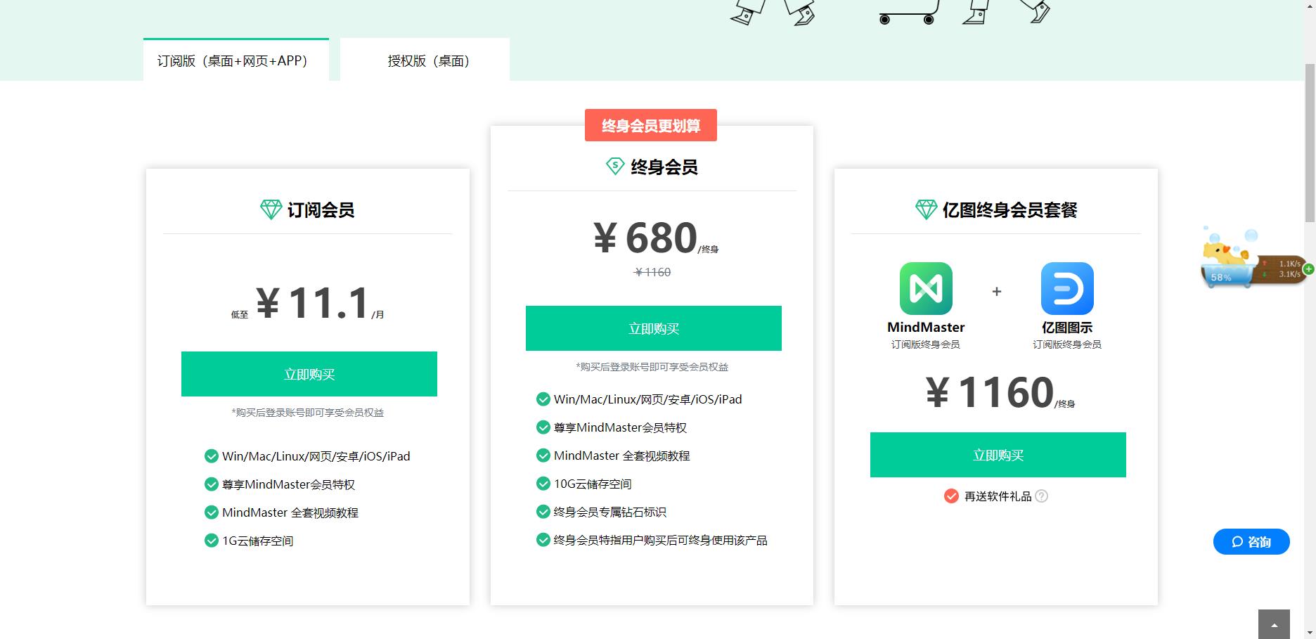Click 1G云储存空间 feature text

(258, 541)
